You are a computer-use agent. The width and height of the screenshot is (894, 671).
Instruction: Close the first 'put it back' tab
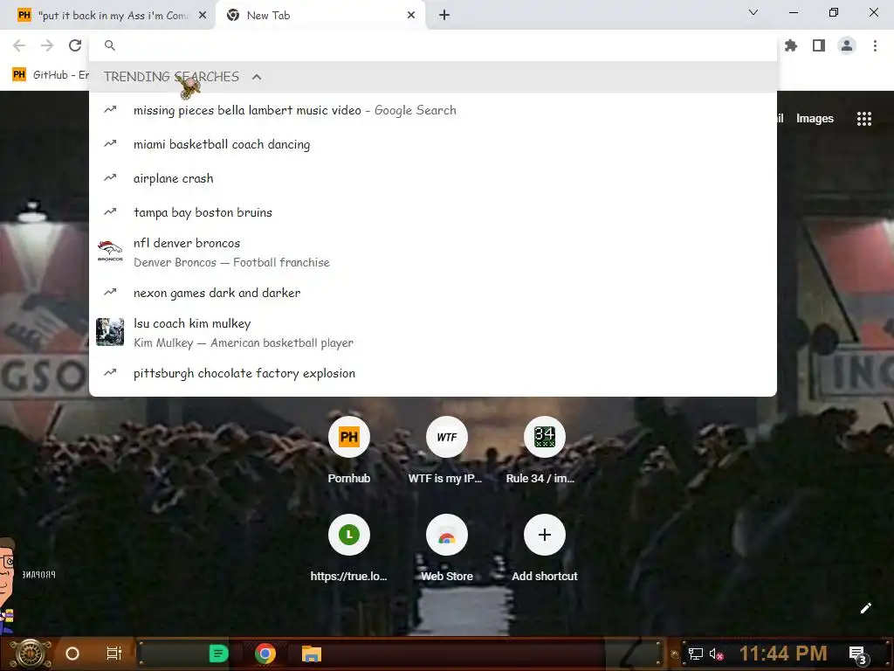(203, 16)
